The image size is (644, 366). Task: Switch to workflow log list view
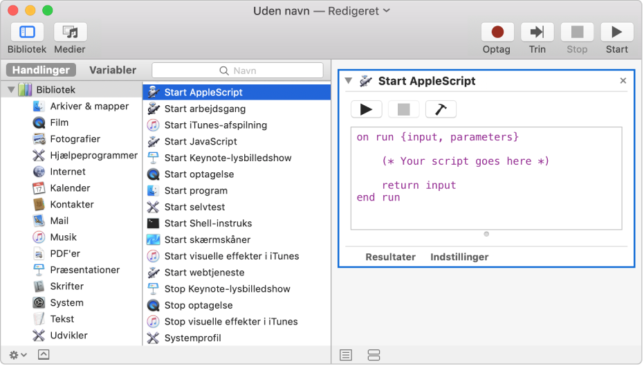346,354
